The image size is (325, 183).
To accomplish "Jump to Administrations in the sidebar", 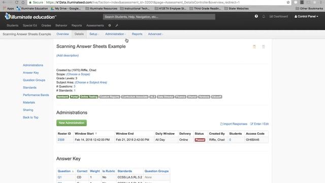I will [33, 65].
